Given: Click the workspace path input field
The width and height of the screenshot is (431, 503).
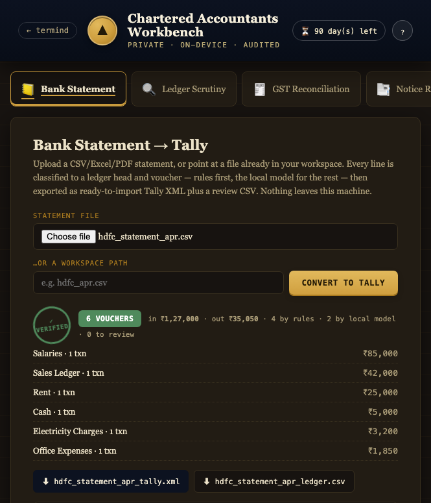Looking at the screenshot, I should click(158, 282).
